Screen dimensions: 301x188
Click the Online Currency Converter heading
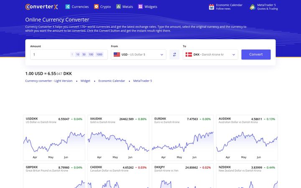(x=57, y=20)
